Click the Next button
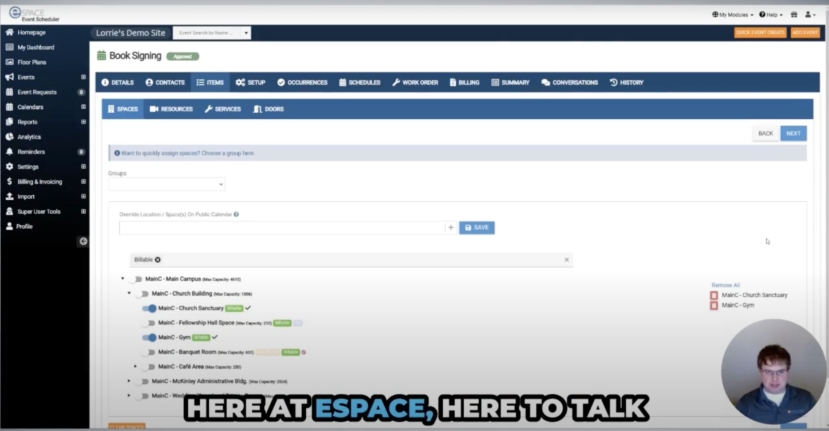Image resolution: width=829 pixels, height=431 pixels. 793,133
